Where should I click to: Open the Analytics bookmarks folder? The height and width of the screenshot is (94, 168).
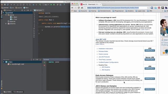coord(129,11)
